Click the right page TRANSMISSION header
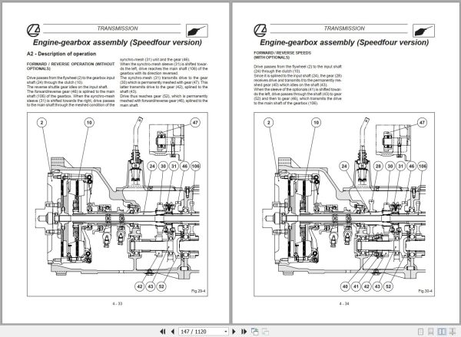The image size is (461, 337). pyautogui.click(x=344, y=28)
